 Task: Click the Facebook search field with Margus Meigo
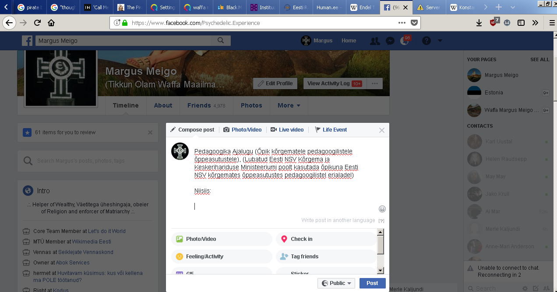click(123, 41)
